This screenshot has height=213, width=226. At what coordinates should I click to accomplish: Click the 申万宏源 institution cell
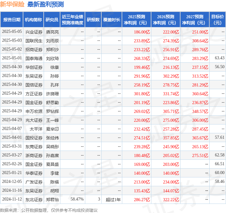34,111
